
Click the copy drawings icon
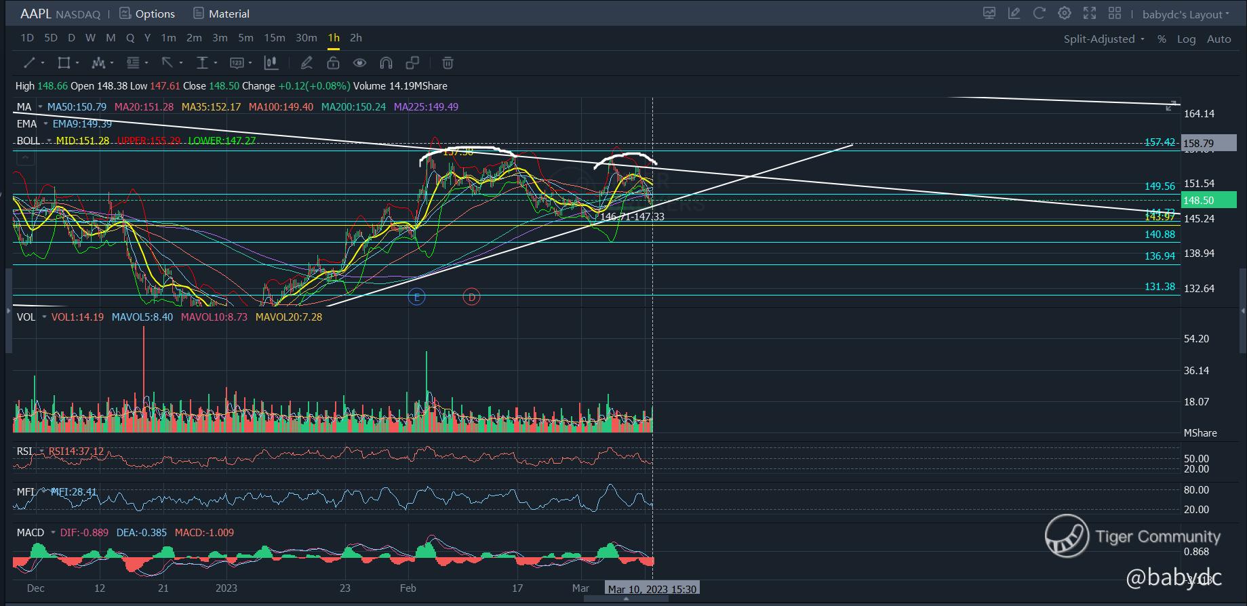(412, 63)
